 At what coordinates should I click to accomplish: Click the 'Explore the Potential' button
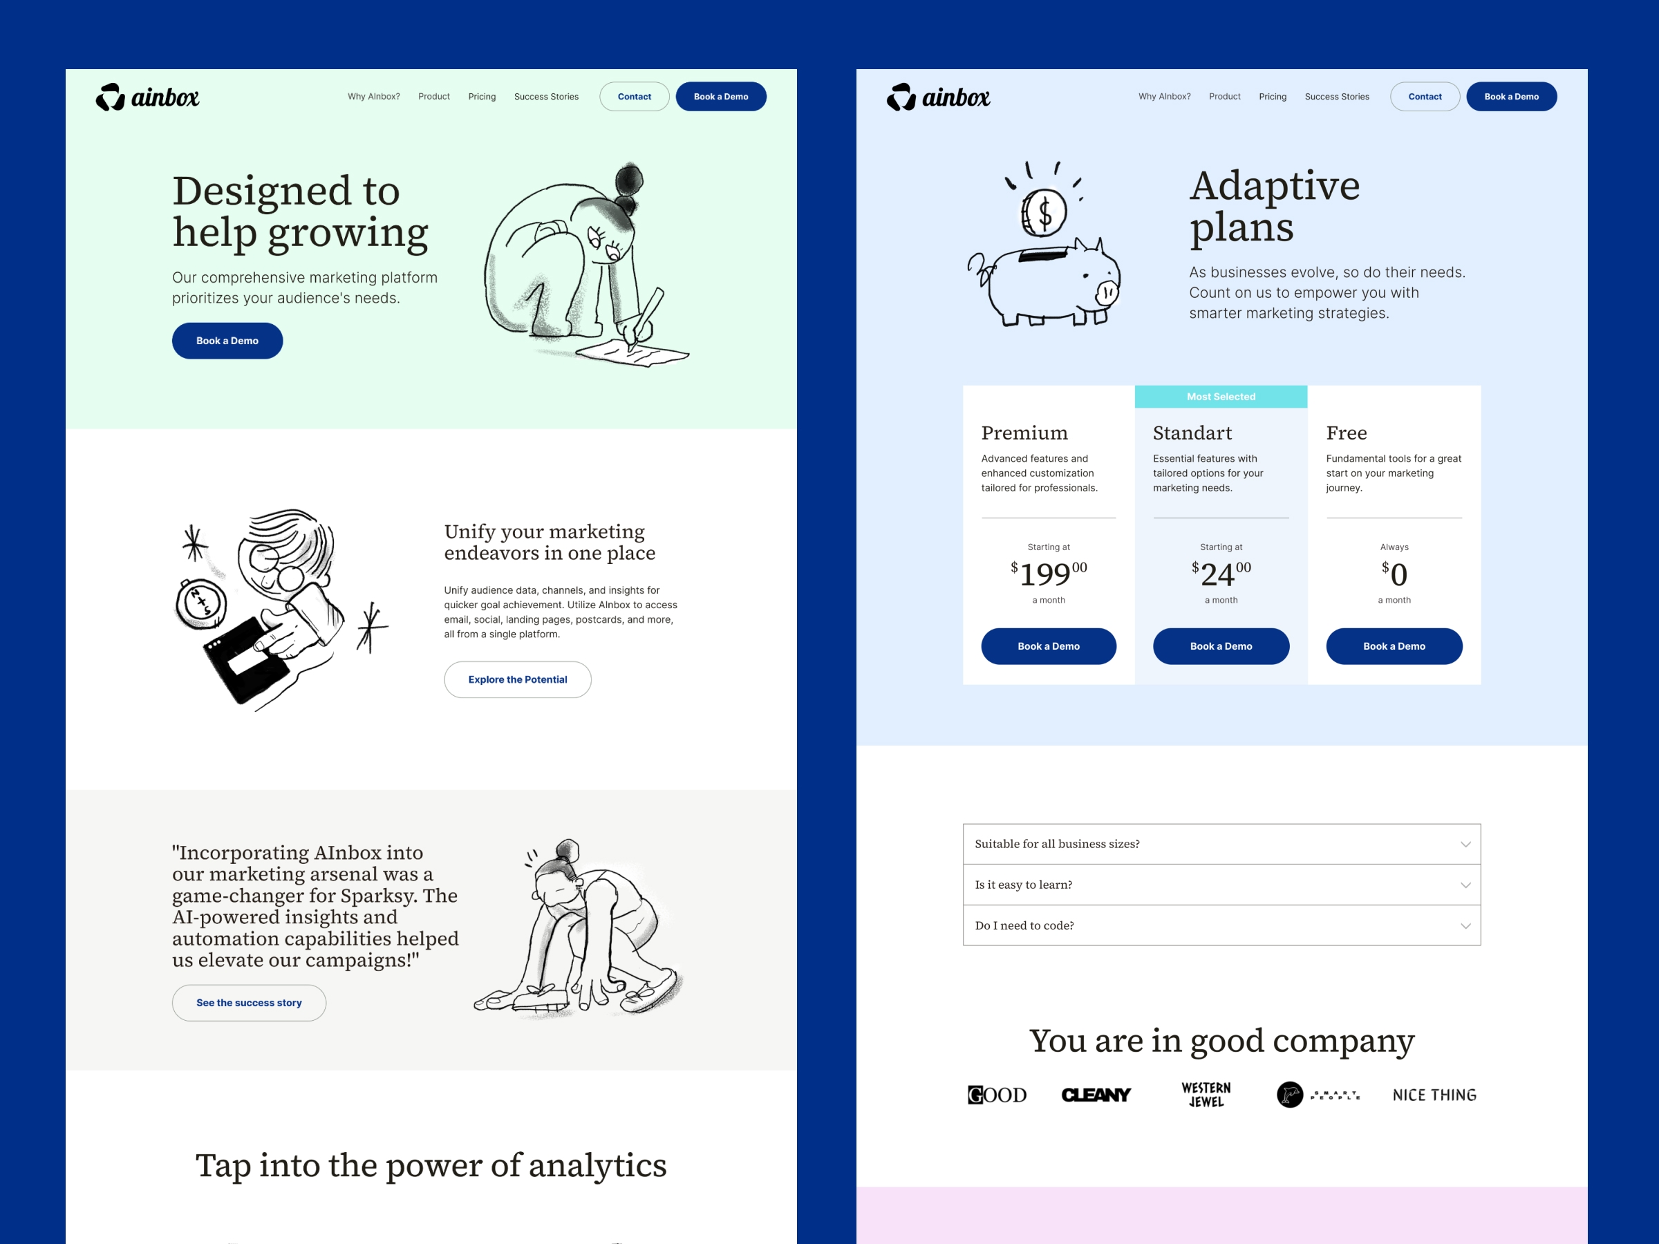point(516,678)
